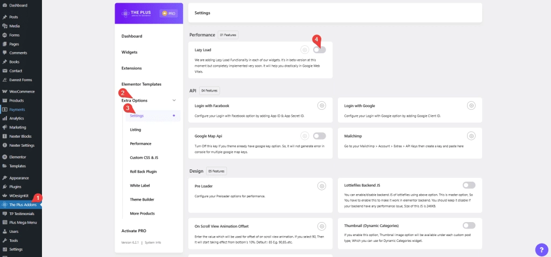Enable the Lazy Load toggle
Viewport: 551px width, 257px height.
320,50
